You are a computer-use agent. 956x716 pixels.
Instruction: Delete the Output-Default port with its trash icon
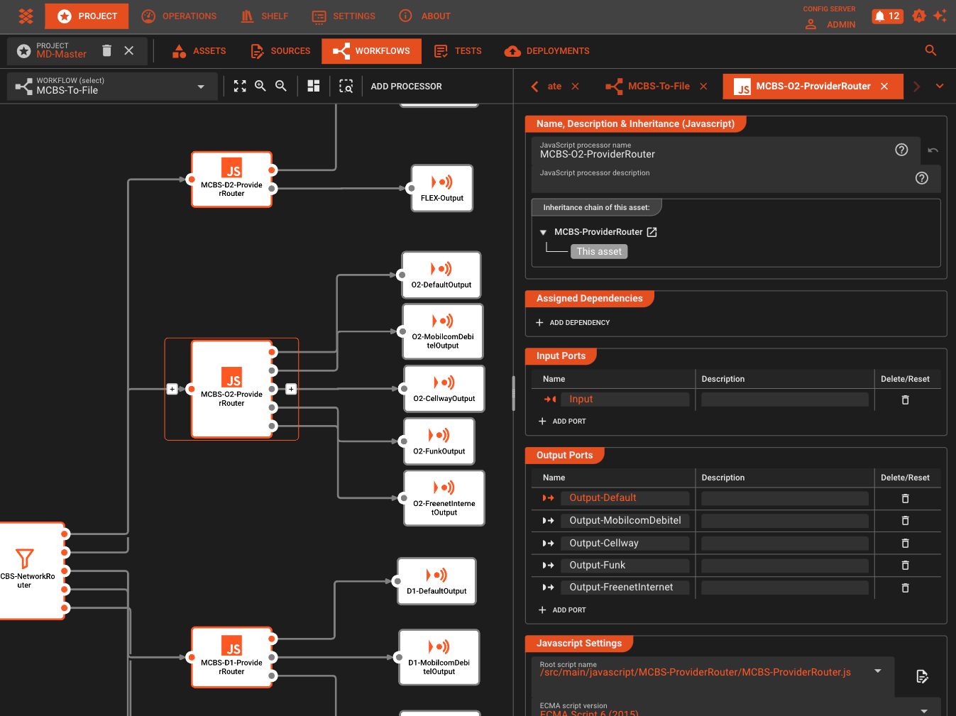(905, 498)
